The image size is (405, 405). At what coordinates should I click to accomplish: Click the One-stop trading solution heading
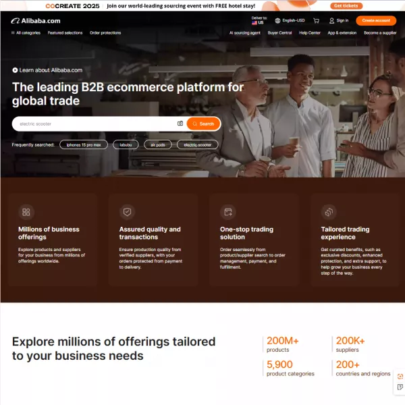(246, 233)
